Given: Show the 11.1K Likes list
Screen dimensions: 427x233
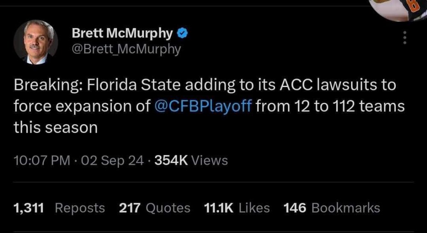Looking at the screenshot, I should click(237, 208).
